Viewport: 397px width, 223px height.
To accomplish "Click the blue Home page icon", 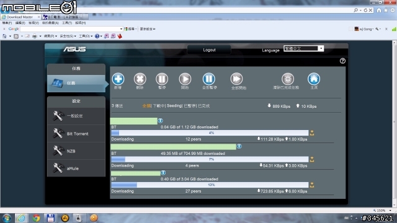I will (314, 79).
